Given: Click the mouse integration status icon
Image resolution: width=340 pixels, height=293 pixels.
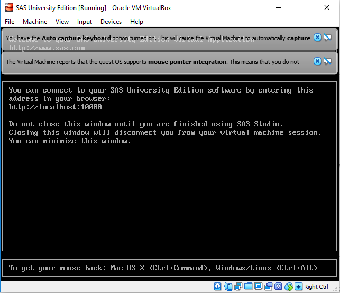Looking at the screenshot, I should coord(289,287).
